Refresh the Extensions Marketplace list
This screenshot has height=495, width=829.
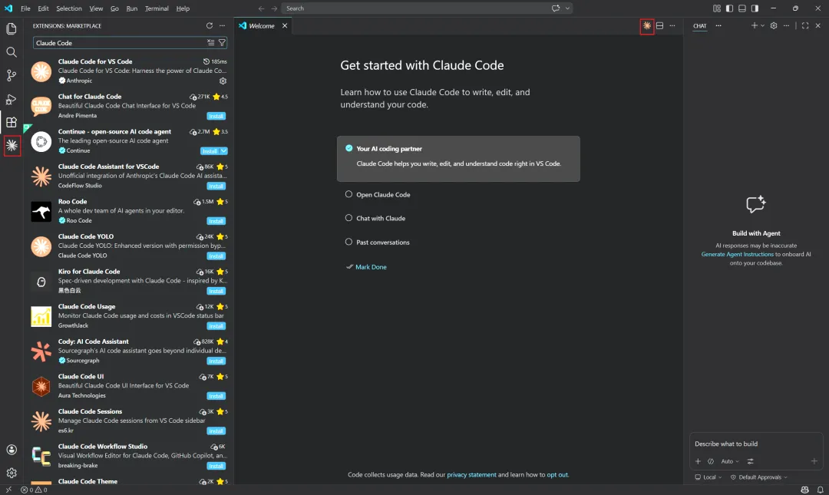click(x=210, y=26)
